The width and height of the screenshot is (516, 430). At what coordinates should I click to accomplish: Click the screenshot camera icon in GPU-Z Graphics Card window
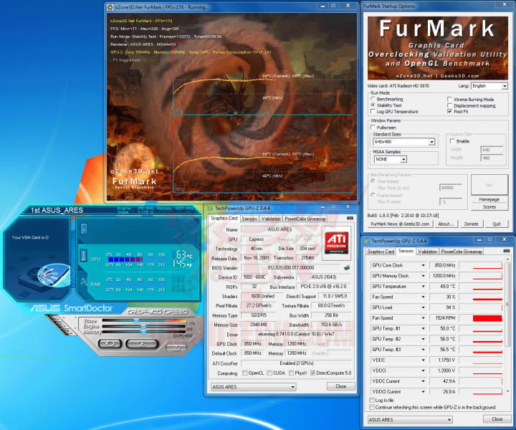click(350, 218)
